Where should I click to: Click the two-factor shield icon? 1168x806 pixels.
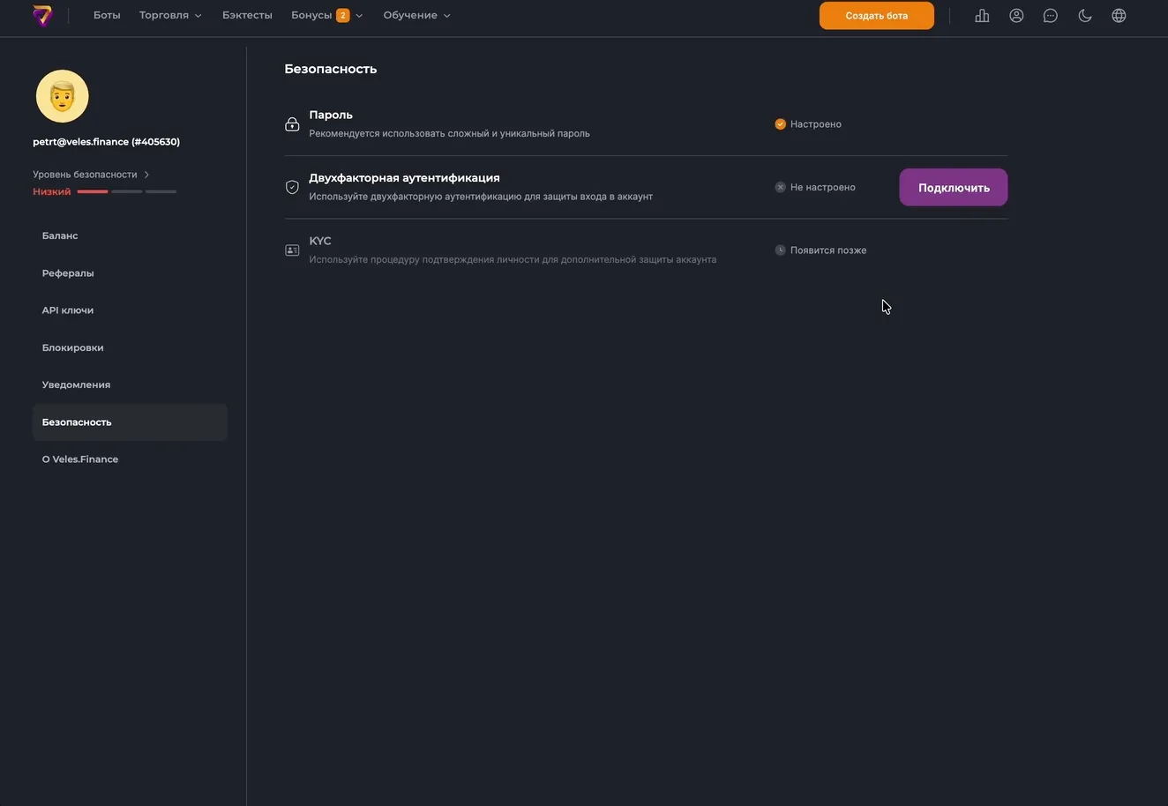(292, 187)
